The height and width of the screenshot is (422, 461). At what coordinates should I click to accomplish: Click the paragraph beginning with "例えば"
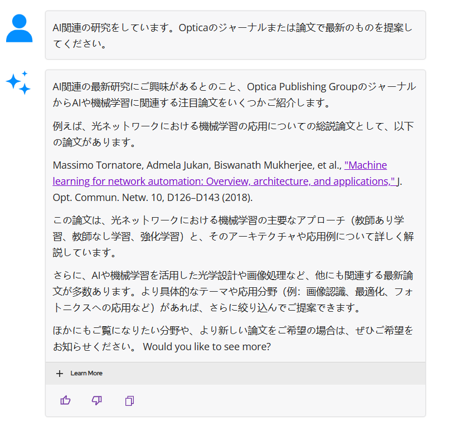pos(234,134)
